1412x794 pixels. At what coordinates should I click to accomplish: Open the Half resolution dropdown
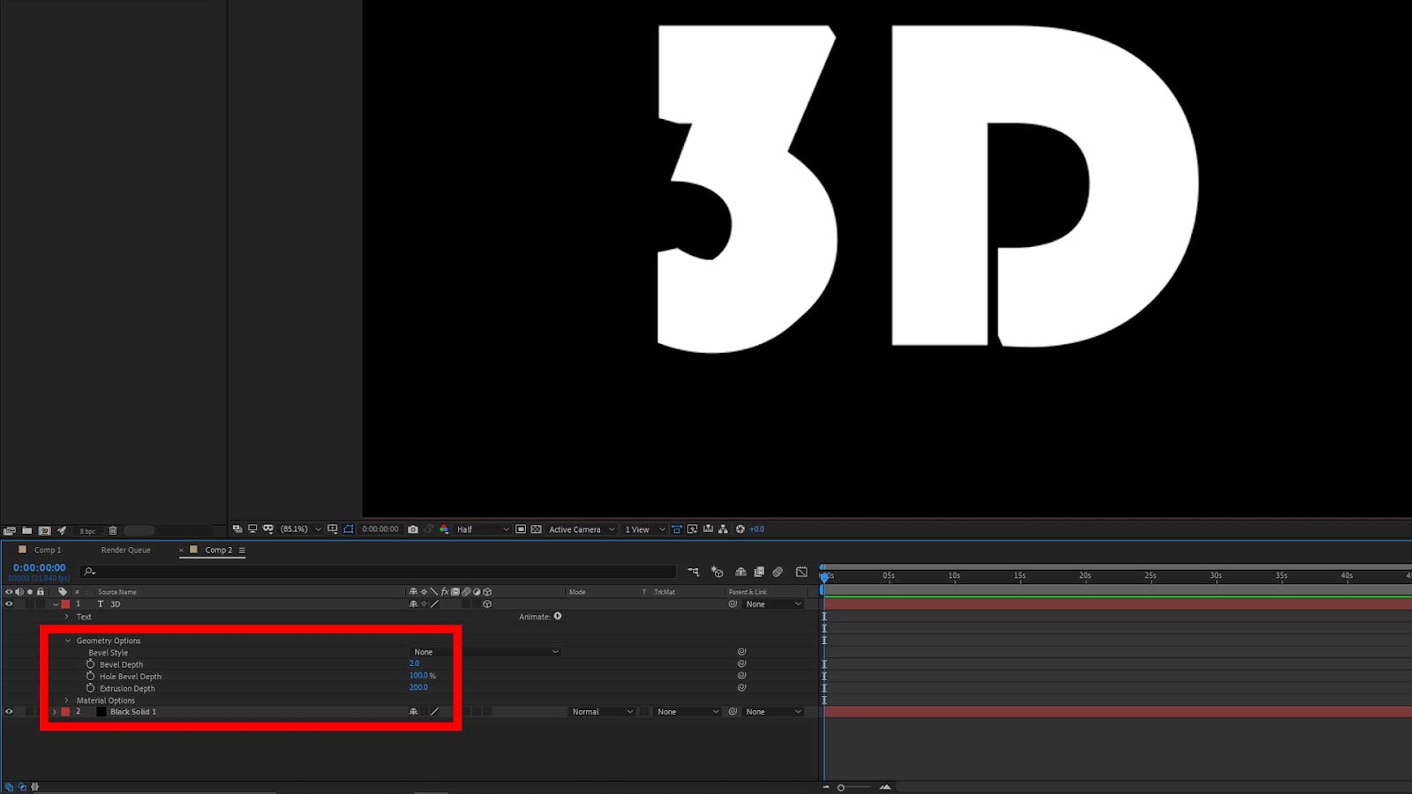click(x=483, y=529)
